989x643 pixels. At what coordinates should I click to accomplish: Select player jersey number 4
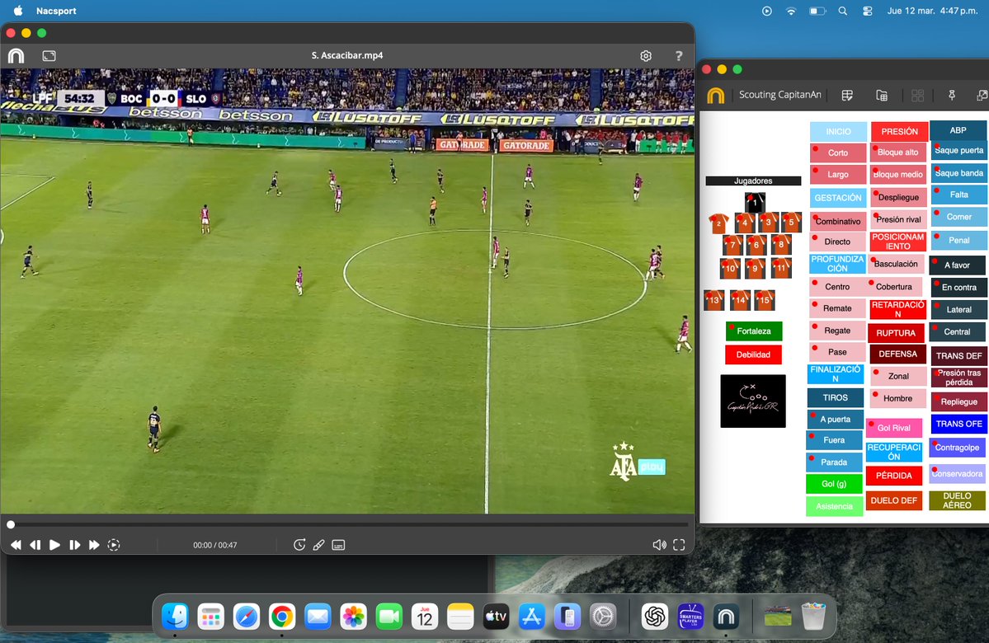tap(745, 222)
